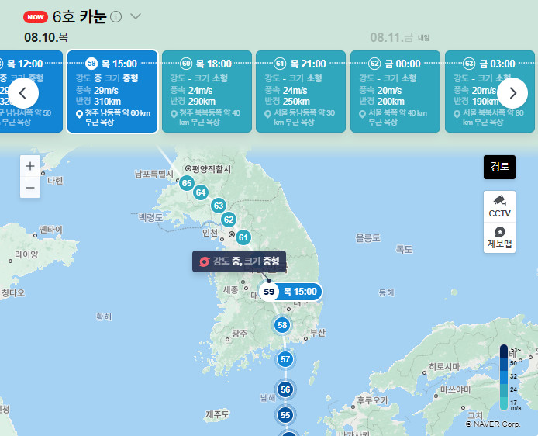Image resolution: width=538 pixels, height=436 pixels.
Task: Click the circled 63 badge in card
Action: (469, 64)
